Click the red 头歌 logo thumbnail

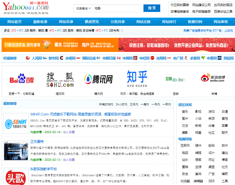pyautogui.click(x=16, y=177)
